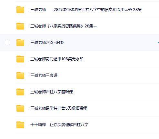Viewport: 159px width, 139px height.
Task: Open the 十干精粹 folder icon
Action: pyautogui.click(x=20, y=125)
